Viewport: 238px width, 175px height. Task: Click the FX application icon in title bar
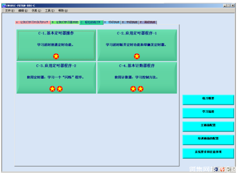pyautogui.click(x=4, y=6)
